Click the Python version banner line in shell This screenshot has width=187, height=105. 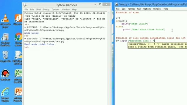click(65, 13)
